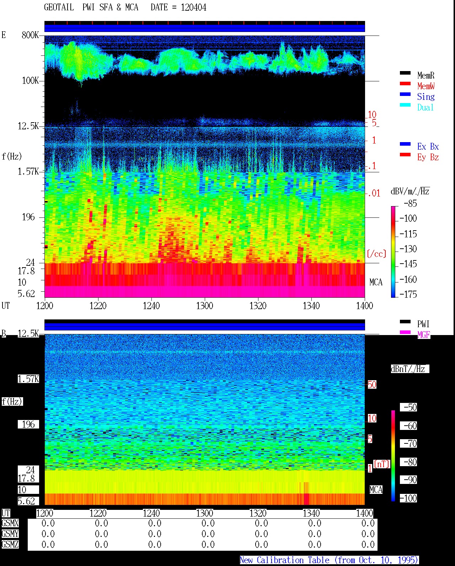The image size is (455, 566).
Task: Click the red [nT] field unit label
Action: pos(382,464)
